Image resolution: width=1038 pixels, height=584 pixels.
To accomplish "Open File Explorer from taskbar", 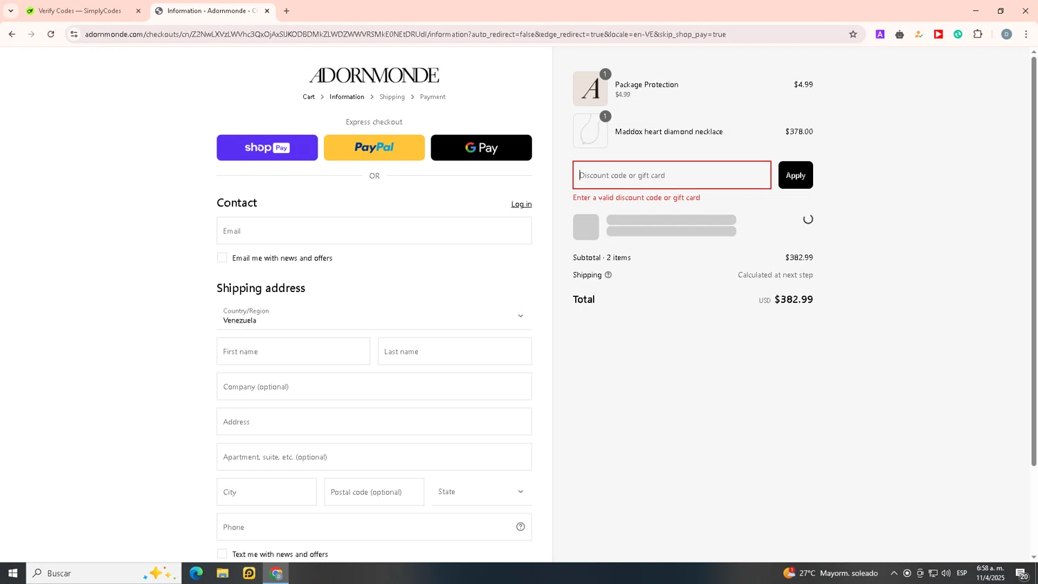I will pyautogui.click(x=223, y=573).
